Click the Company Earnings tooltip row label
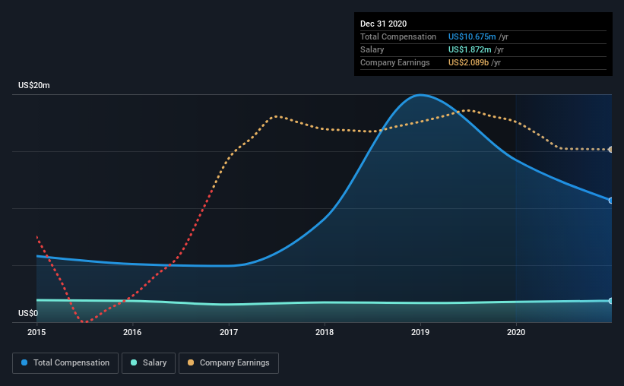Viewport: 624px width, 386px height. coord(394,62)
